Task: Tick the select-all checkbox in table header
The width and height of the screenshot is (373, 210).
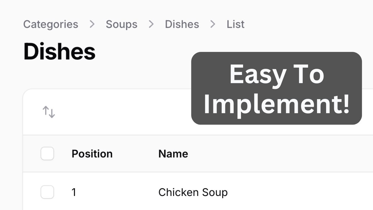Action: pyautogui.click(x=47, y=154)
